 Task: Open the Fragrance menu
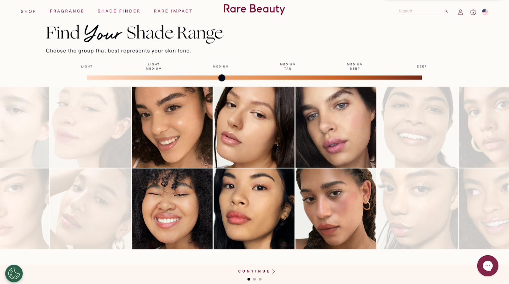click(67, 11)
